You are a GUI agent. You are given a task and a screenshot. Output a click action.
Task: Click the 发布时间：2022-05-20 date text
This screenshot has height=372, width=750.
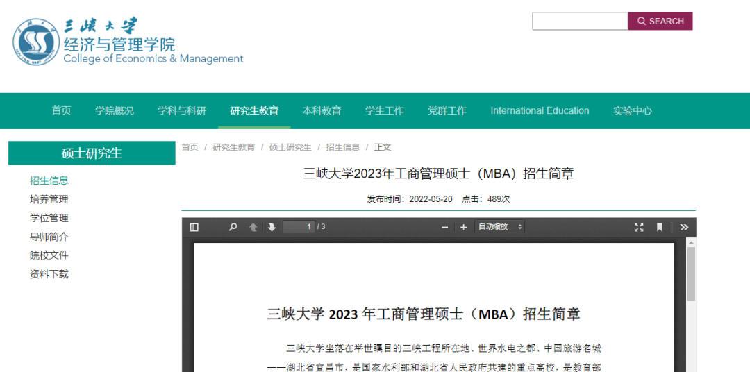(x=410, y=199)
